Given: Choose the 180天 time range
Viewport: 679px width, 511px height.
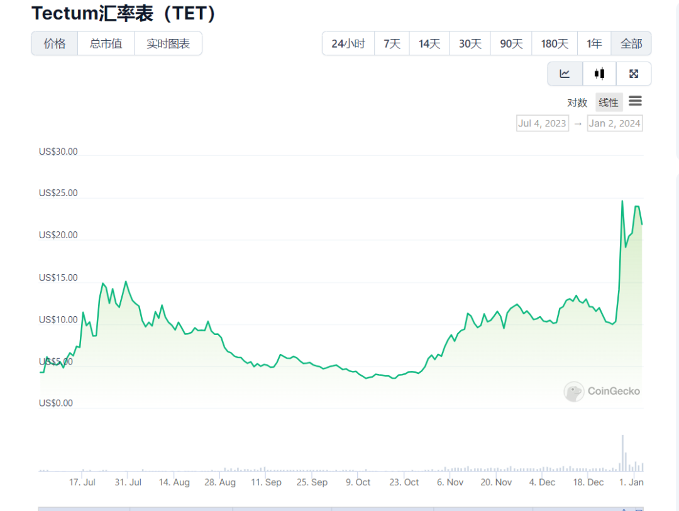Looking at the screenshot, I should tap(555, 43).
